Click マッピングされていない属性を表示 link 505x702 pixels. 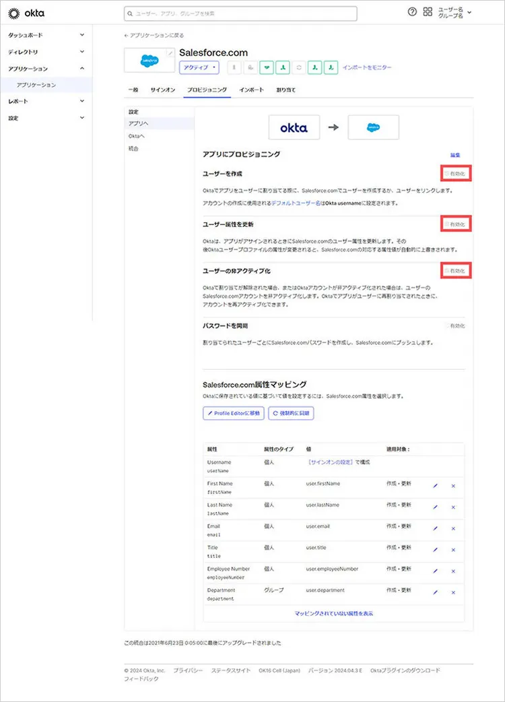click(334, 613)
